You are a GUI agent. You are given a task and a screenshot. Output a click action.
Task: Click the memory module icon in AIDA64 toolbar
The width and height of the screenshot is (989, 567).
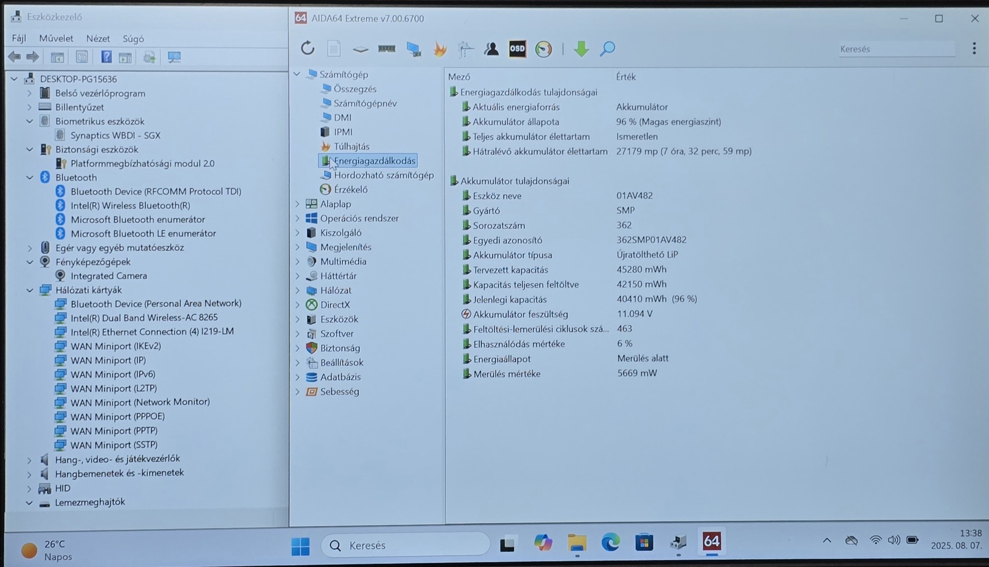386,49
